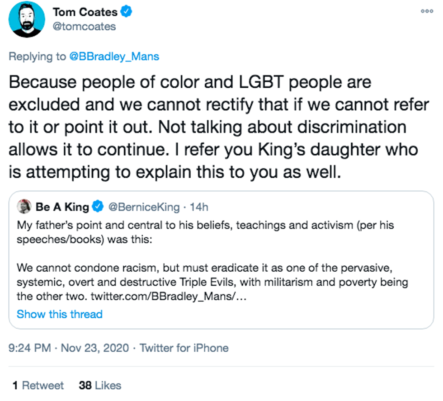Image resolution: width=443 pixels, height=401 pixels.
Task: Follow the twitter.com/BBradley_Mans/… link
Action: point(168,297)
